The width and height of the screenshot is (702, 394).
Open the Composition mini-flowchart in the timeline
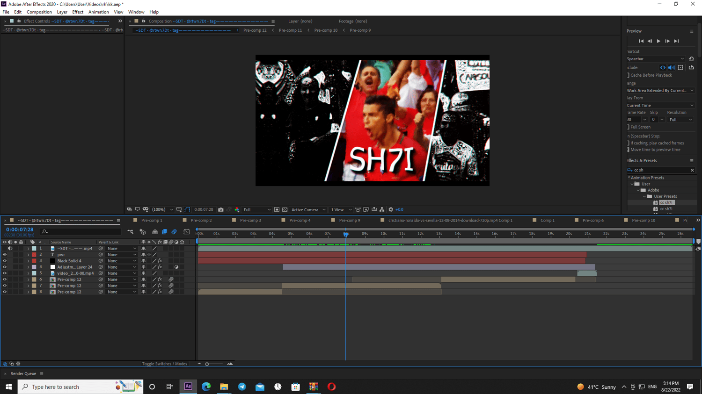[x=130, y=232]
